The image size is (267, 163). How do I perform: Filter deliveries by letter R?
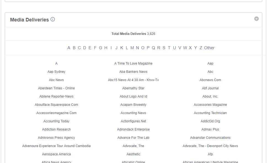pos(159,48)
